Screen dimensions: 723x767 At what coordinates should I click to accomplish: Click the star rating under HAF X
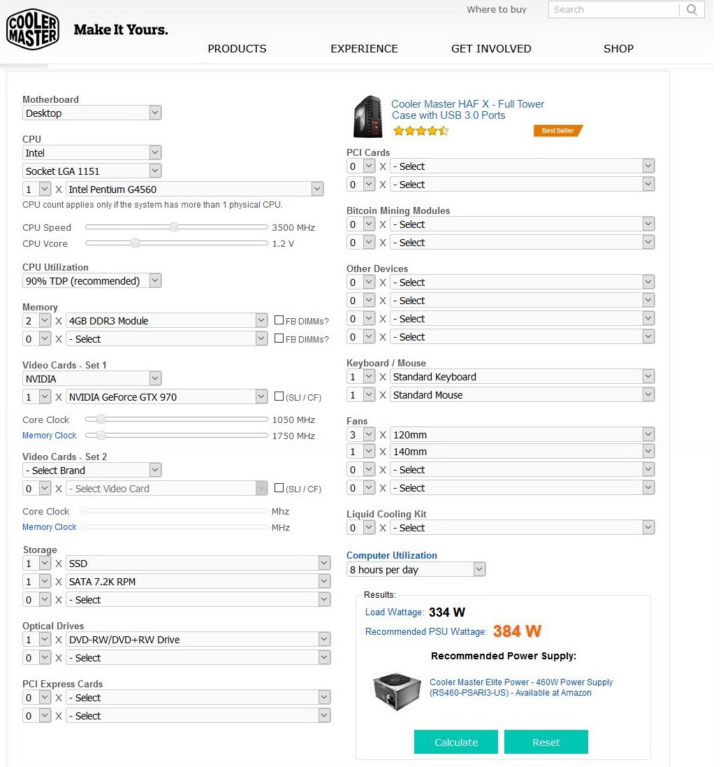(x=421, y=131)
